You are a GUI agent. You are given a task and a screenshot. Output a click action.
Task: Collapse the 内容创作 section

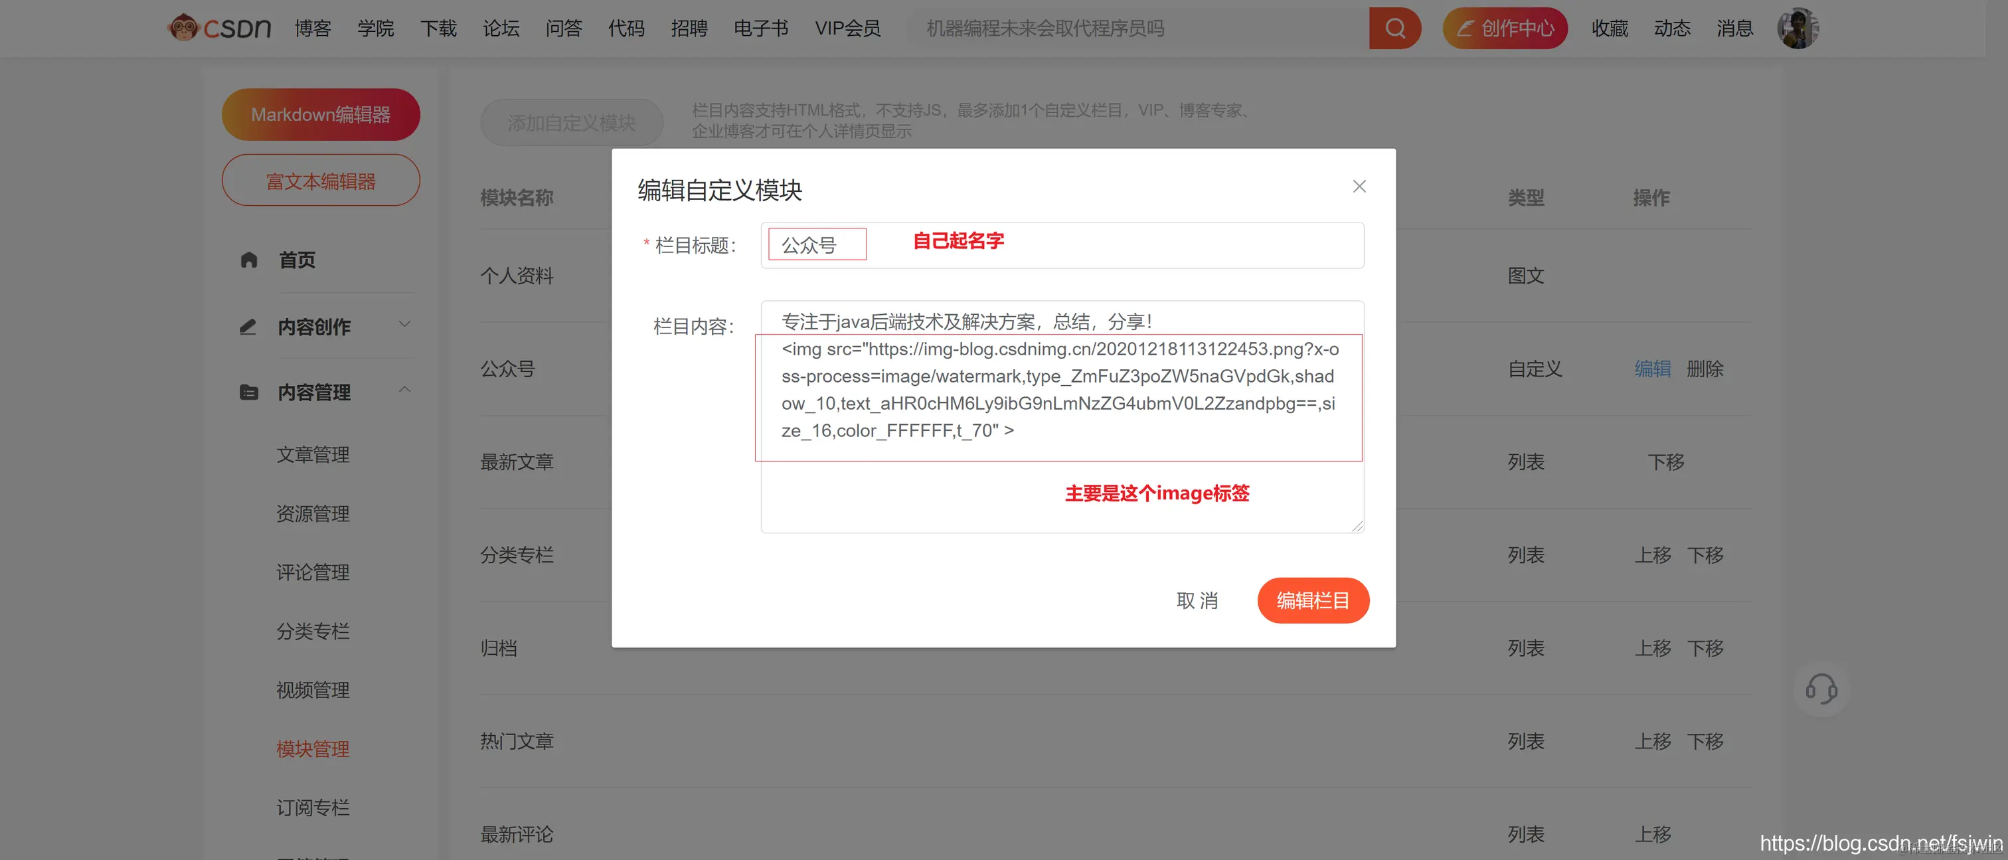pyautogui.click(x=404, y=323)
